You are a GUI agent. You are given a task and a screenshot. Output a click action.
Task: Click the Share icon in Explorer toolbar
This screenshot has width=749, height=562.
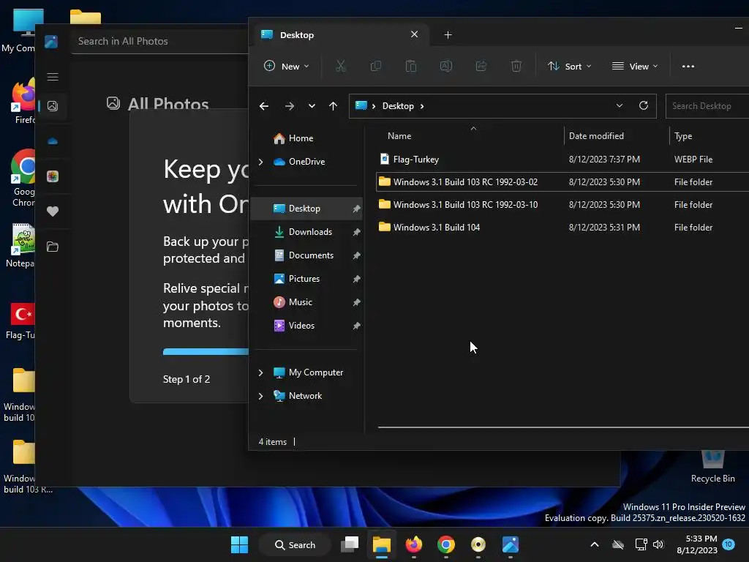[481, 66]
